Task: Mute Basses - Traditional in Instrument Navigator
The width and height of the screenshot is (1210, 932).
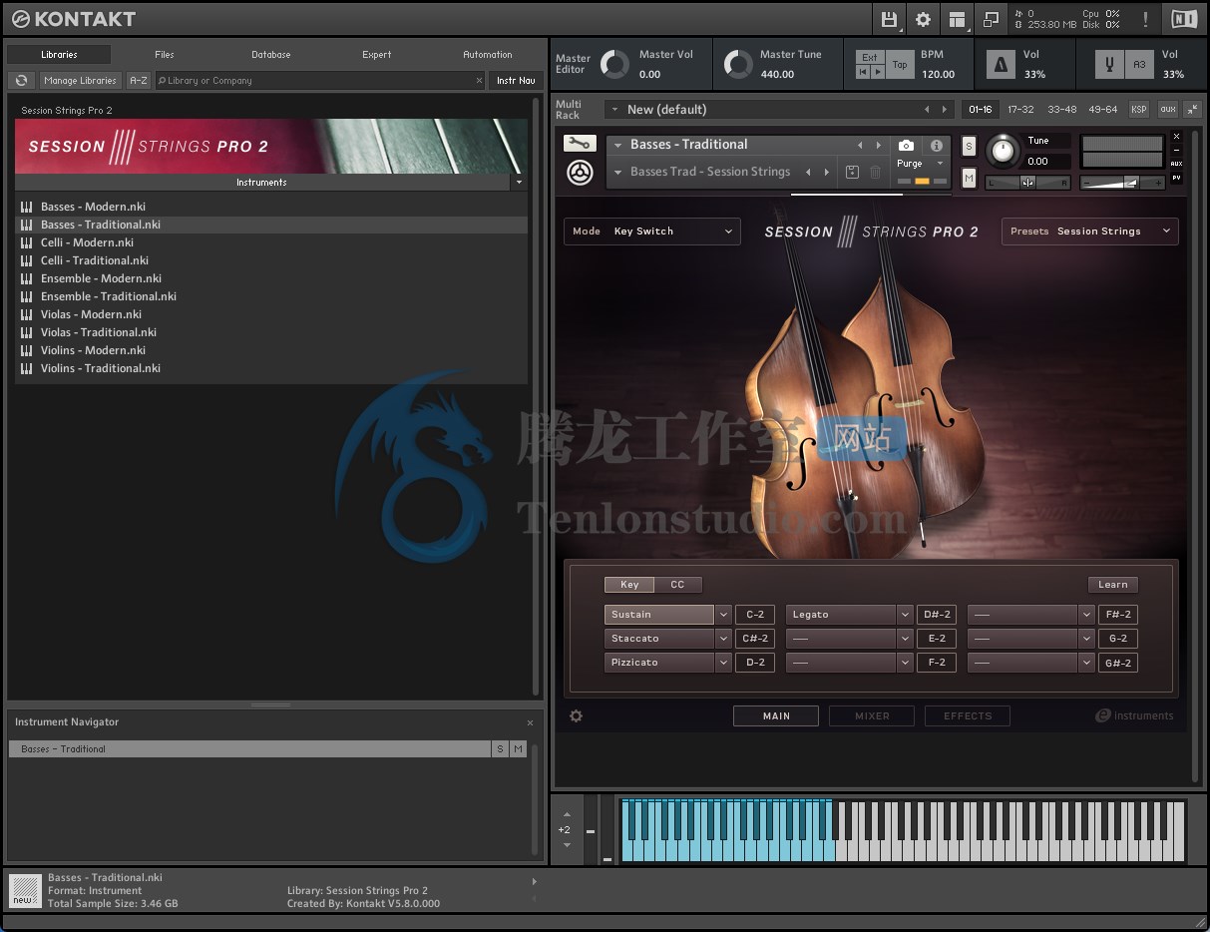Action: point(518,748)
